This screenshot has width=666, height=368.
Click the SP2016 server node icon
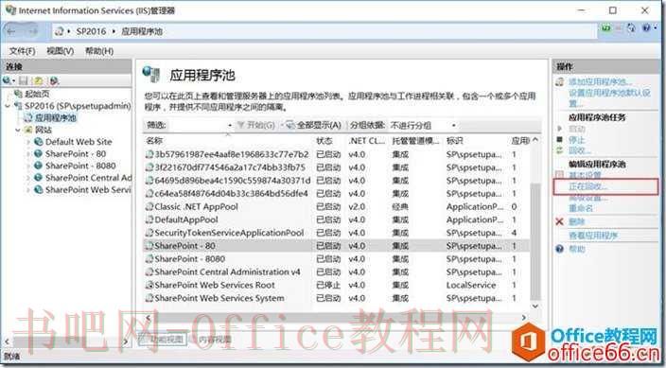[x=18, y=105]
